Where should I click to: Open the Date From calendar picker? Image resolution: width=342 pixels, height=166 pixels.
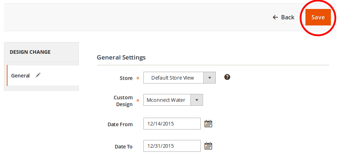pos(208,124)
